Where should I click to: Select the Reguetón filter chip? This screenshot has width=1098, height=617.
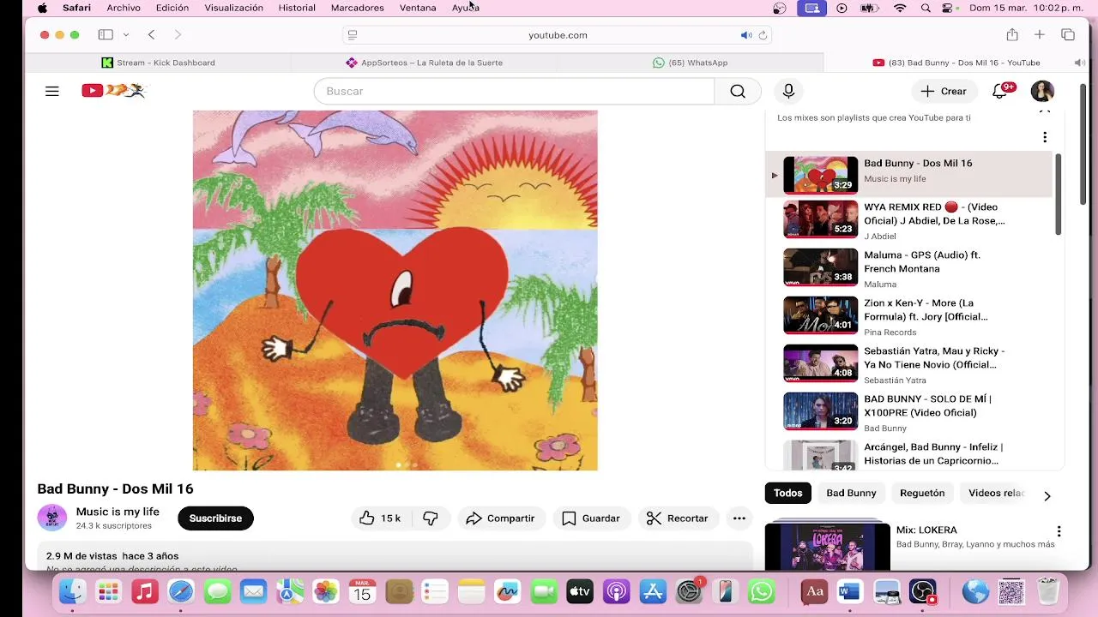[922, 493]
